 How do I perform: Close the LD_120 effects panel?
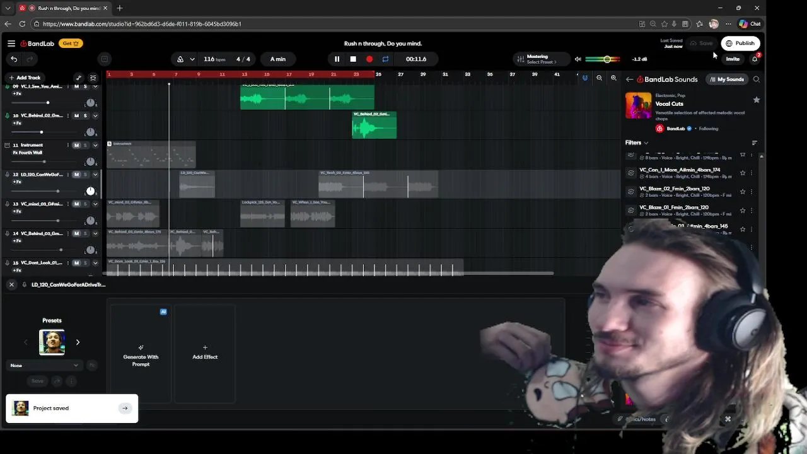click(x=11, y=285)
